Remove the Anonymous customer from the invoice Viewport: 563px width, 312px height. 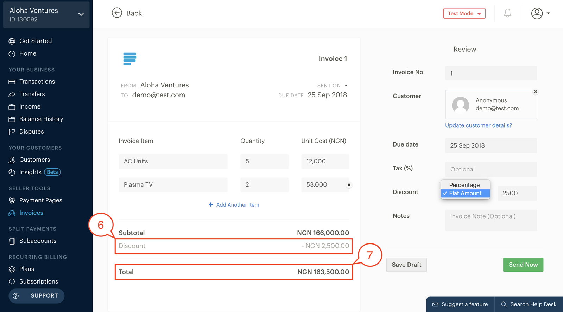[x=536, y=92]
